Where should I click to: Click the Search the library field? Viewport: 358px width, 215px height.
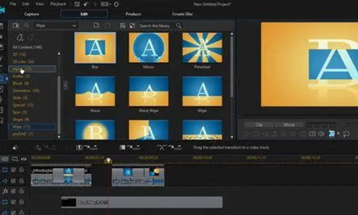(x=155, y=26)
